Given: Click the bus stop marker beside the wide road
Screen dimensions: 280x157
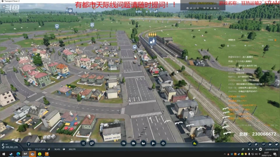Looking at the screenshot, I should coord(135,47).
